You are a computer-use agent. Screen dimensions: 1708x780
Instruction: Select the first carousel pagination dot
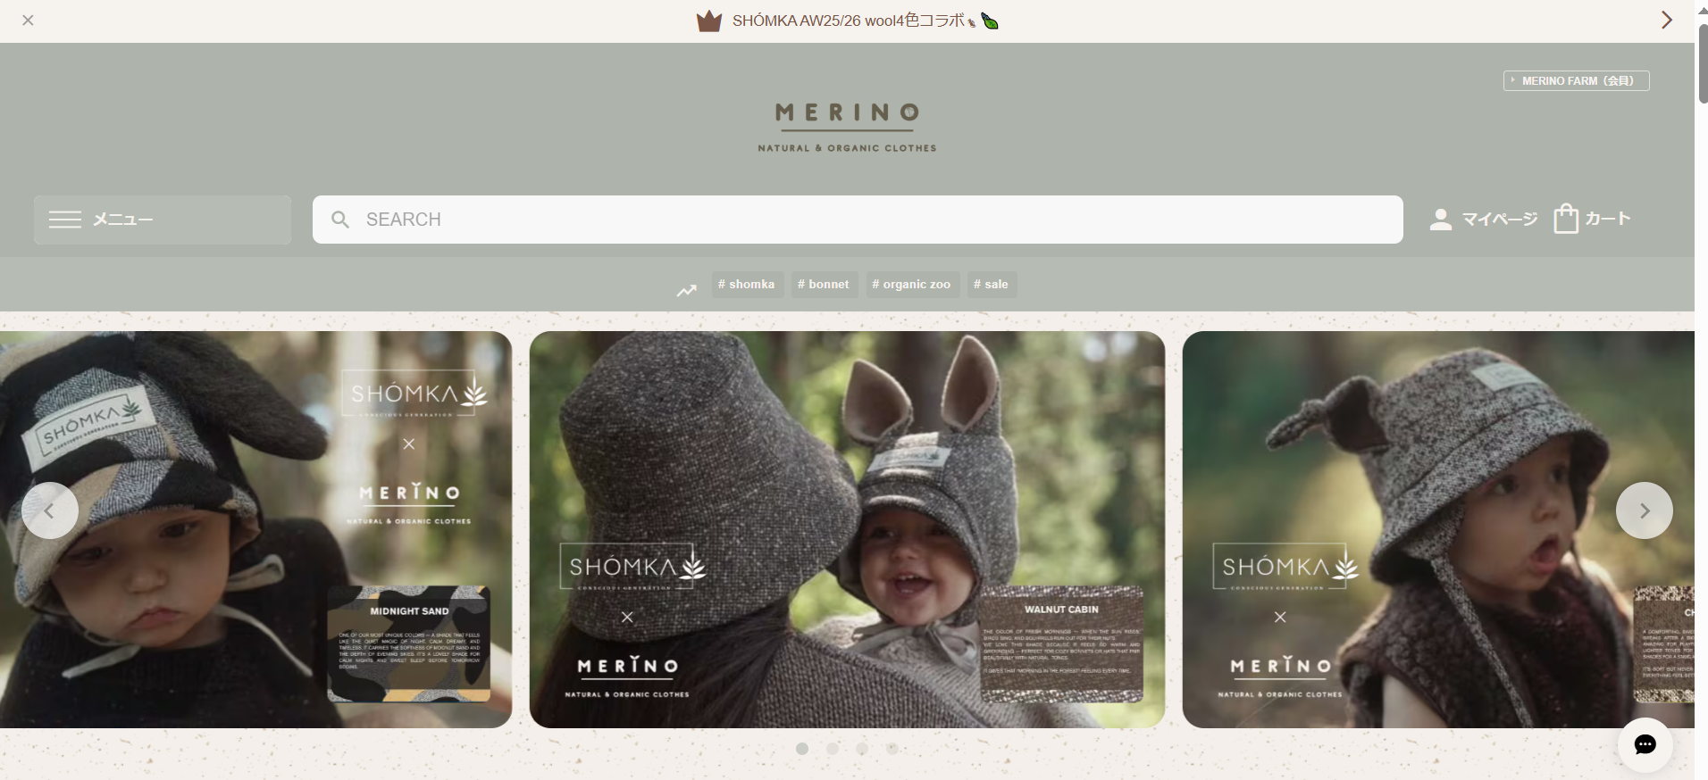(802, 749)
